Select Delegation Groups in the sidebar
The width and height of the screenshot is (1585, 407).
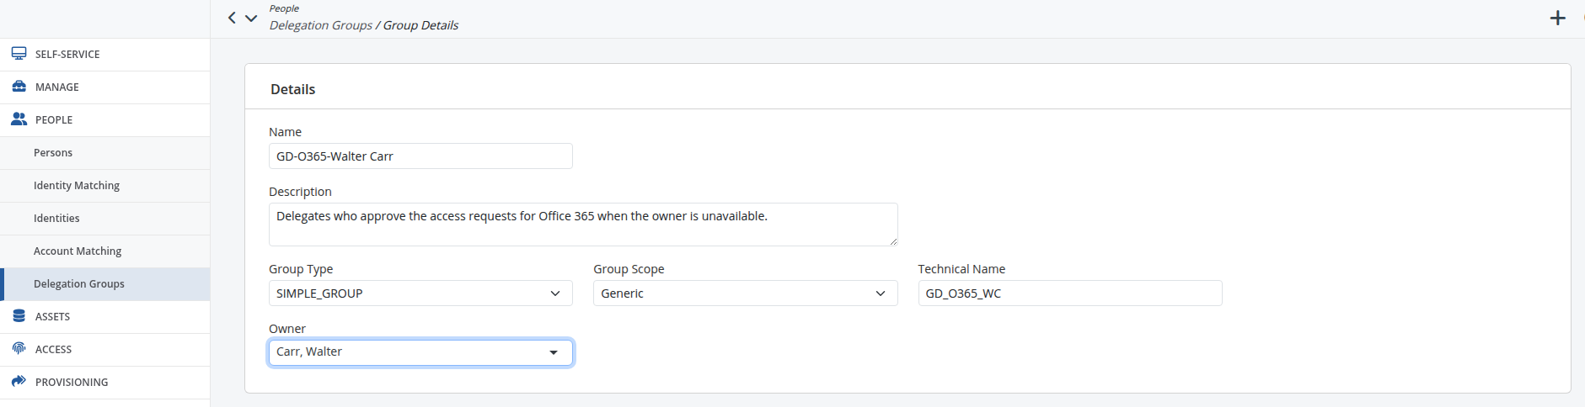click(104, 283)
